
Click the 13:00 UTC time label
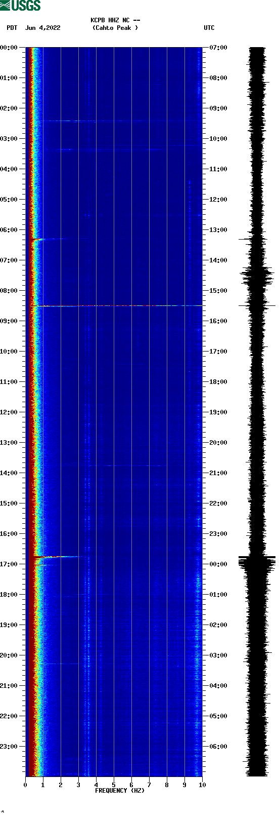point(218,230)
